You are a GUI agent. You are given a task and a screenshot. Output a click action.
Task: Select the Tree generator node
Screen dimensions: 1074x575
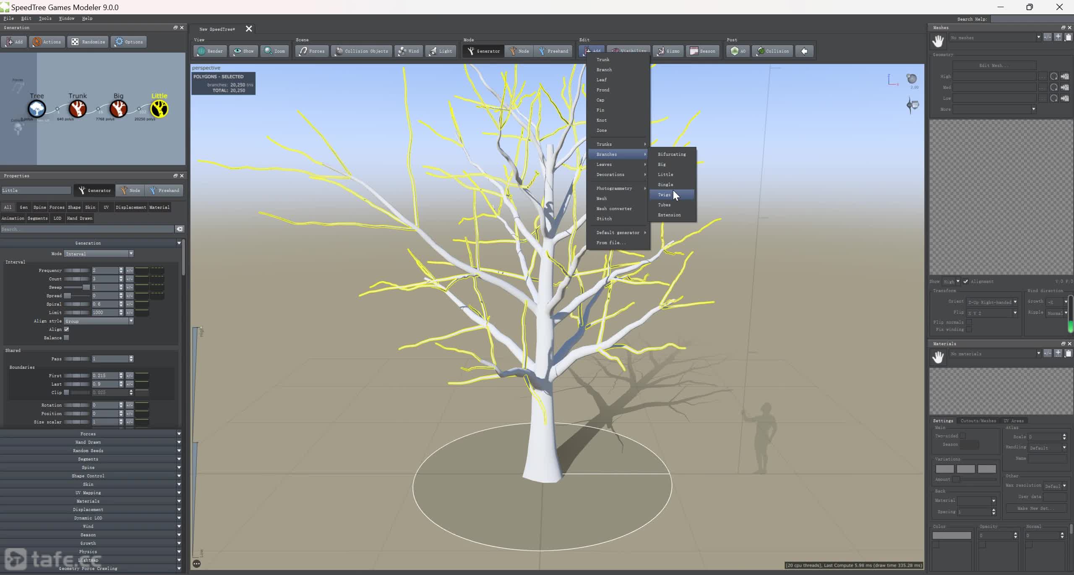[x=36, y=109]
